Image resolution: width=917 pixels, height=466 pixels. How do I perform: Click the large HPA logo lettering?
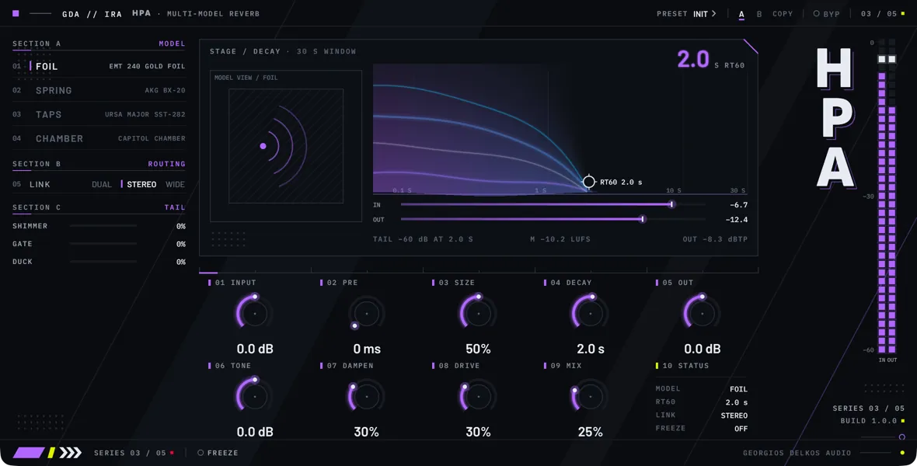[x=835, y=118]
